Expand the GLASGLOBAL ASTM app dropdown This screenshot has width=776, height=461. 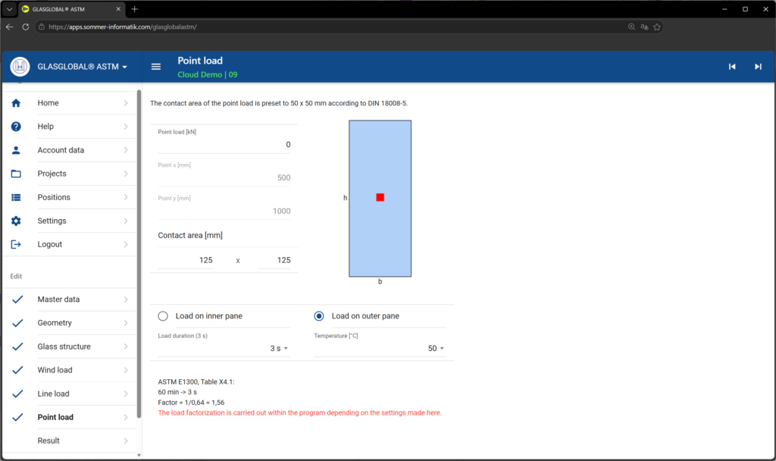tap(125, 67)
